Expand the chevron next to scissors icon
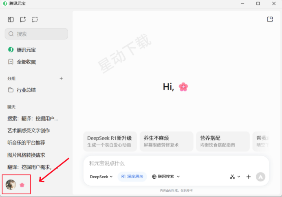The height and width of the screenshot is (197, 282). pyautogui.click(x=239, y=177)
